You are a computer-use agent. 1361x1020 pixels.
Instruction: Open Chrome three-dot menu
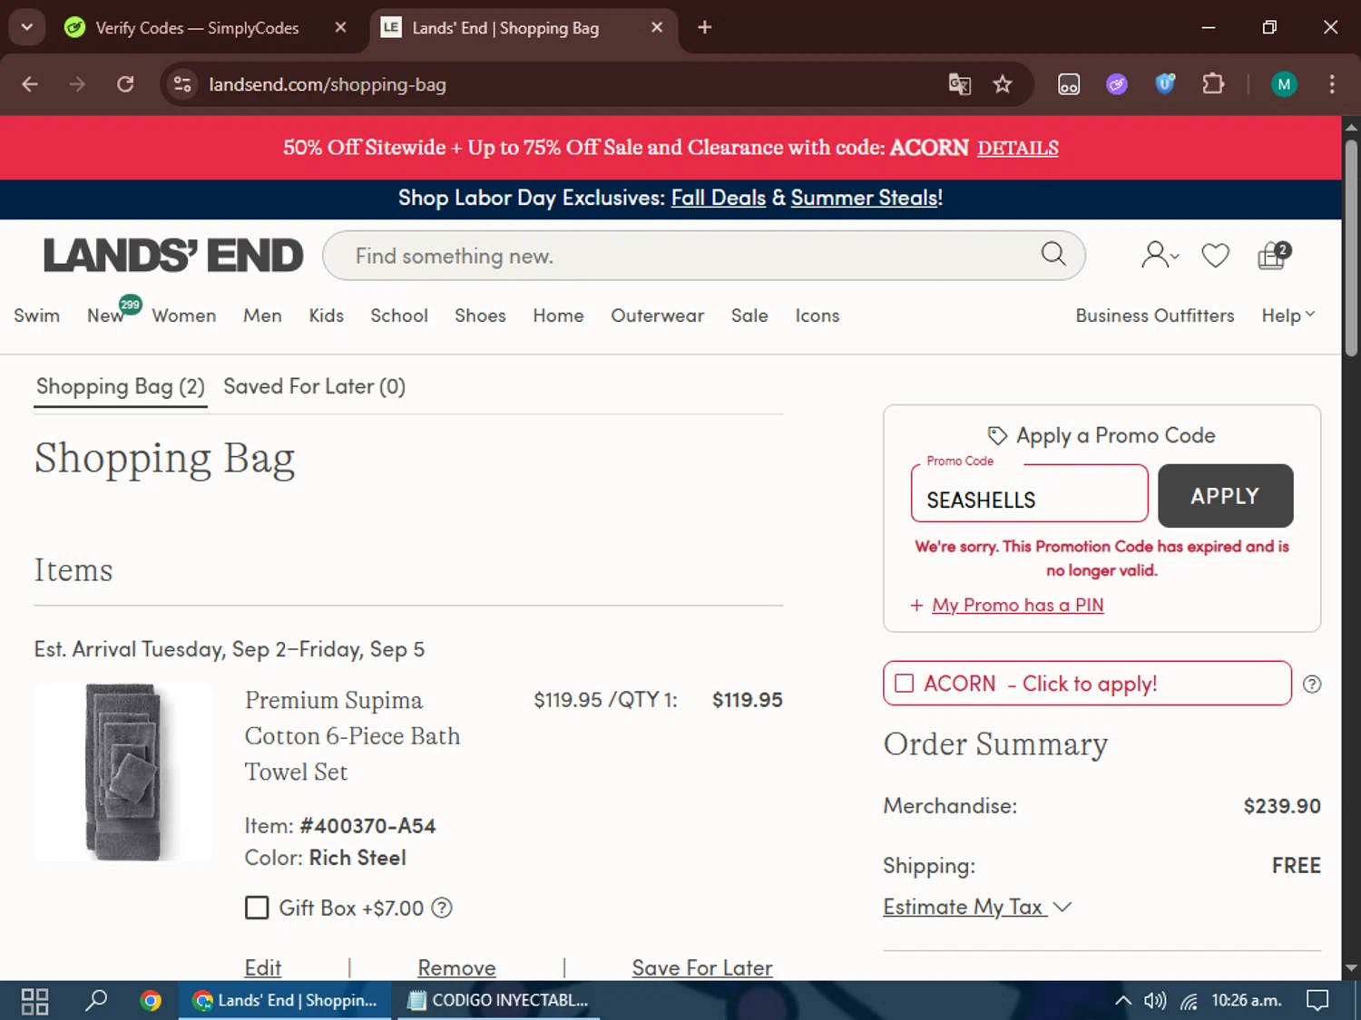pyautogui.click(x=1331, y=84)
